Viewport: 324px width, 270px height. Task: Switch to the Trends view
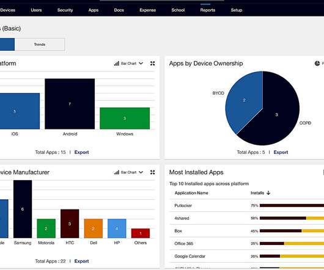point(40,45)
